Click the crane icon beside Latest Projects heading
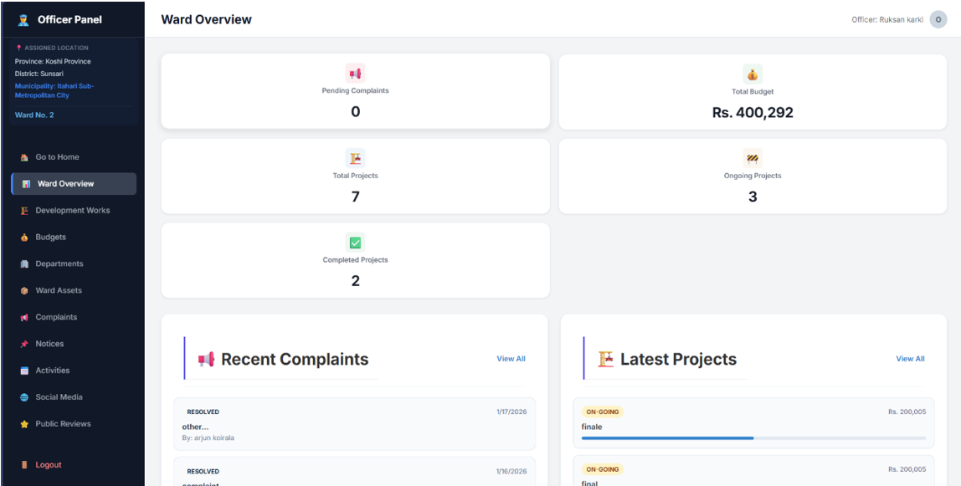 coord(605,360)
